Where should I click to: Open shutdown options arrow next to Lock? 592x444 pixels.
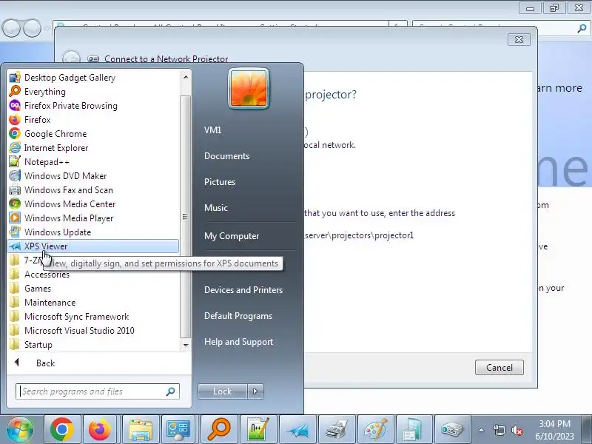pyautogui.click(x=255, y=391)
